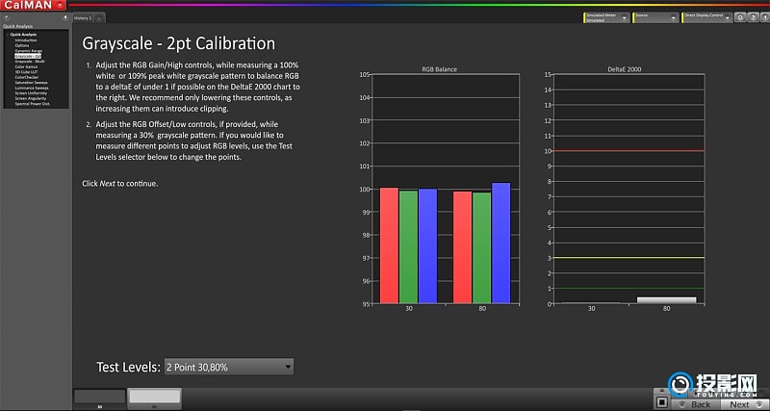Open the Luminance Sweeps step
The width and height of the screenshot is (770, 411).
(x=32, y=88)
